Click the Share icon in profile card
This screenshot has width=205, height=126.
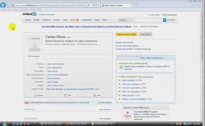[x=36, y=95]
